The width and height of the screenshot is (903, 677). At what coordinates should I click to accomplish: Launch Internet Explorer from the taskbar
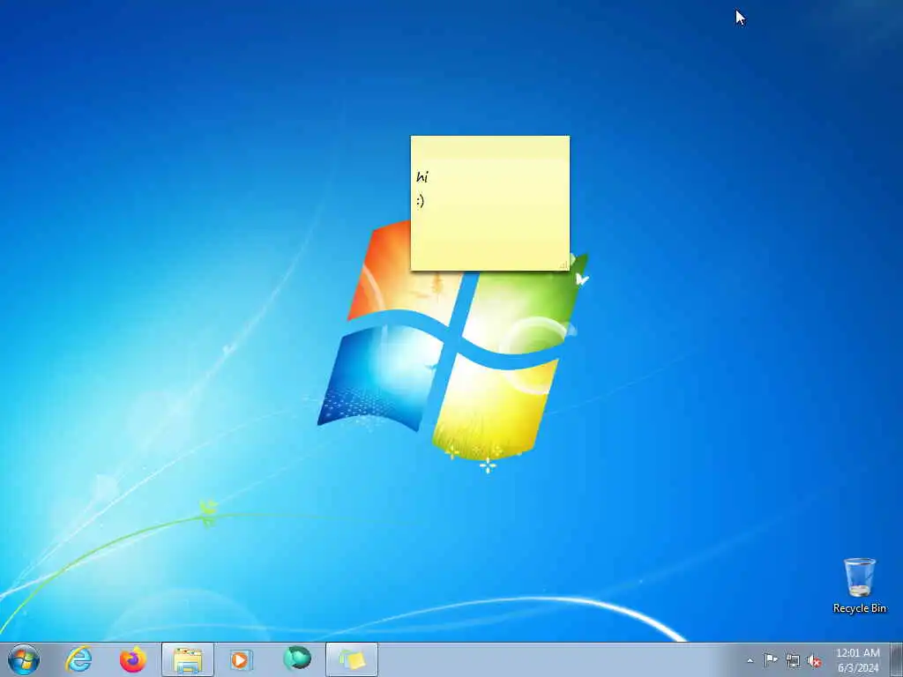pos(78,659)
